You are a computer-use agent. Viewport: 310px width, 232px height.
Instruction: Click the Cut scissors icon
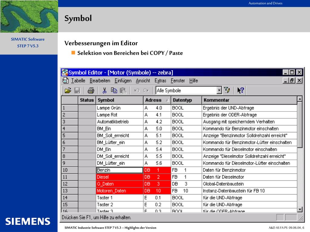(x=104, y=91)
